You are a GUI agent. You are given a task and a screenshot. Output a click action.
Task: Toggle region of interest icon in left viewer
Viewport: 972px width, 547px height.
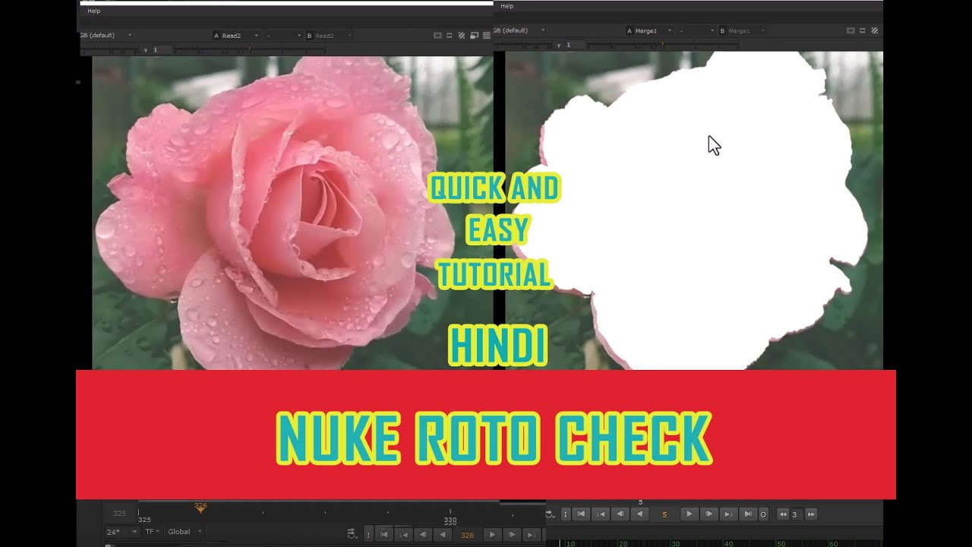point(450,36)
